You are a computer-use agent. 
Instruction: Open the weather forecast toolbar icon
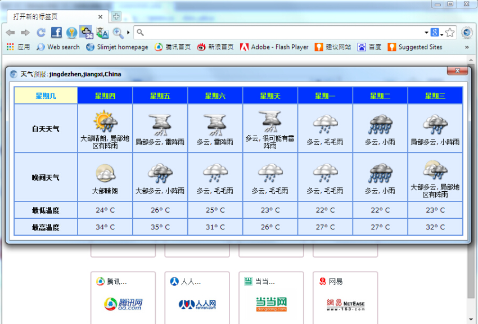coord(86,32)
